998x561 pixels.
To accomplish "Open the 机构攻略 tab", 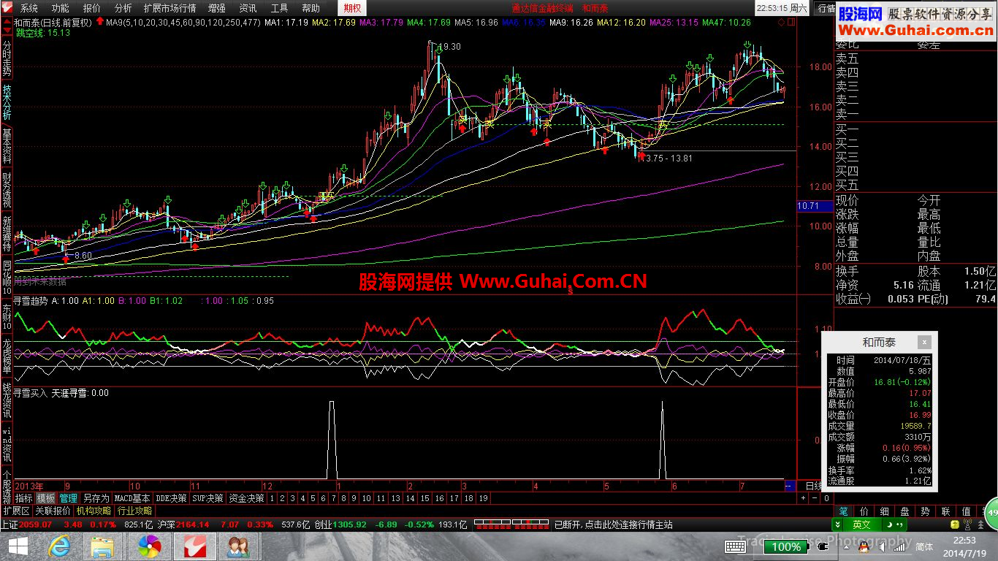I will [94, 511].
